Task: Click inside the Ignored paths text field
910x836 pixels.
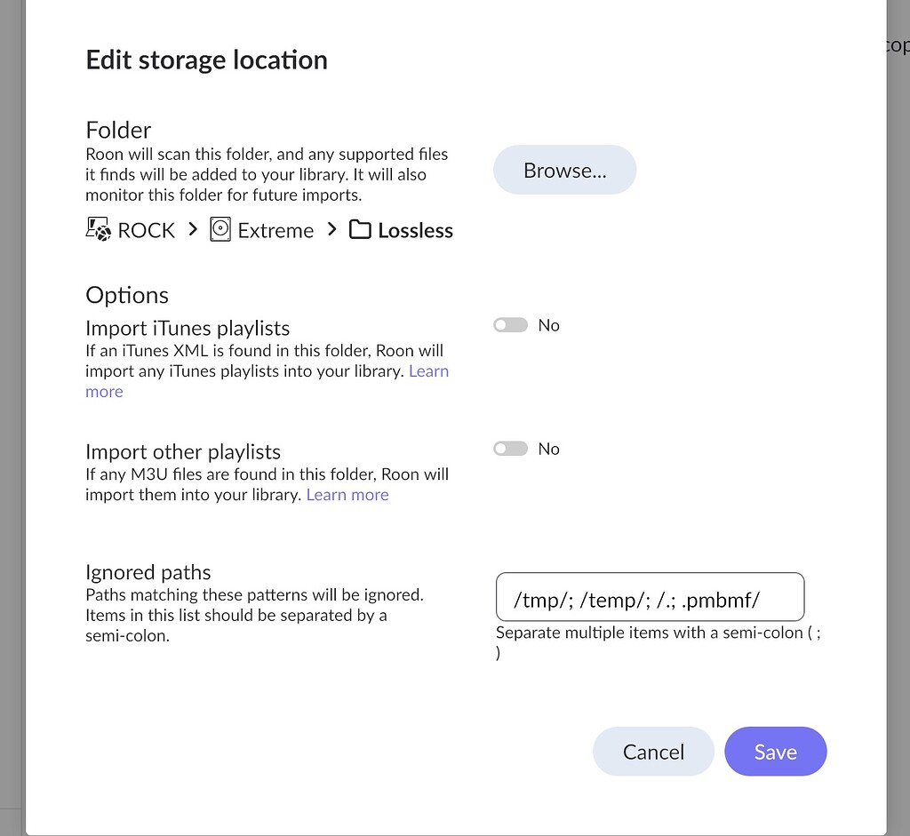Action: 649,596
